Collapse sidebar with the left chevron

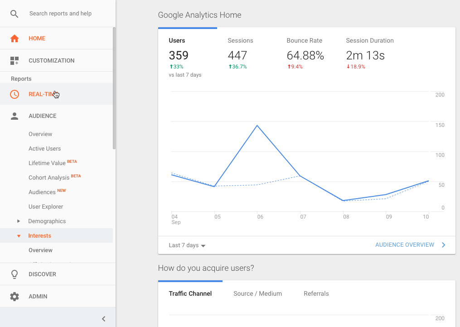[x=104, y=319]
